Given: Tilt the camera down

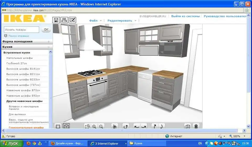Looking at the screenshot, I should tap(161, 126).
